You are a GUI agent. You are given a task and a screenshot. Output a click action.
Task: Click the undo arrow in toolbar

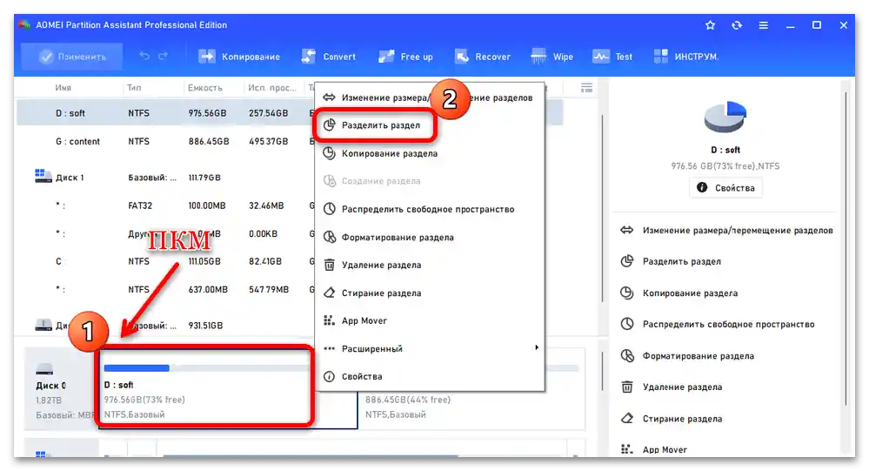click(x=144, y=56)
